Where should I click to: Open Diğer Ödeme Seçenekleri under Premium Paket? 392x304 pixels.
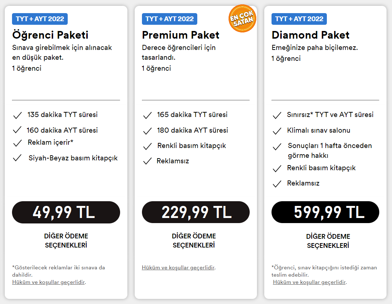coord(194,241)
